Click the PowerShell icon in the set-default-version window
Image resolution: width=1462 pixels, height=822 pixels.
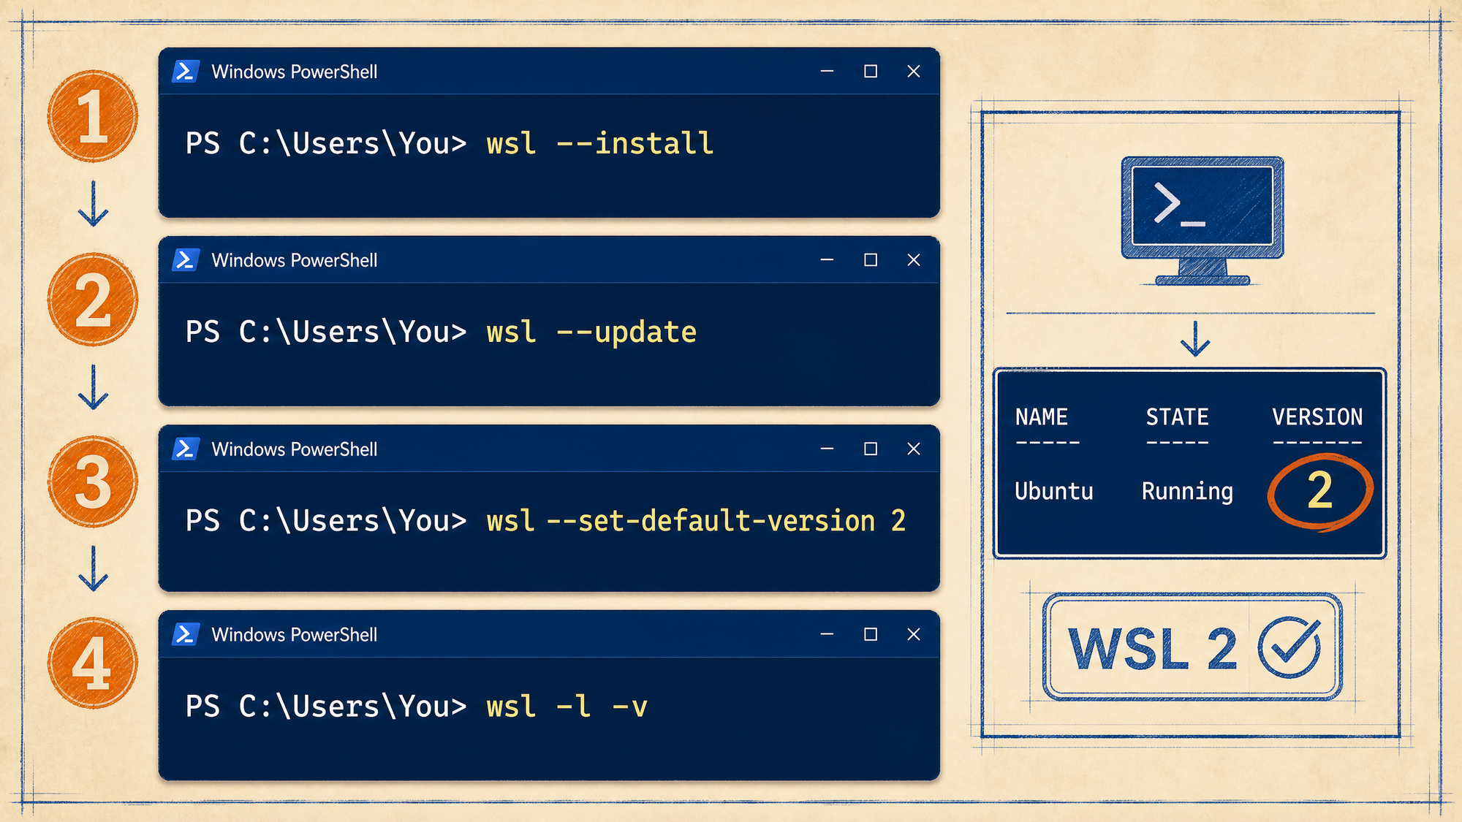click(186, 449)
